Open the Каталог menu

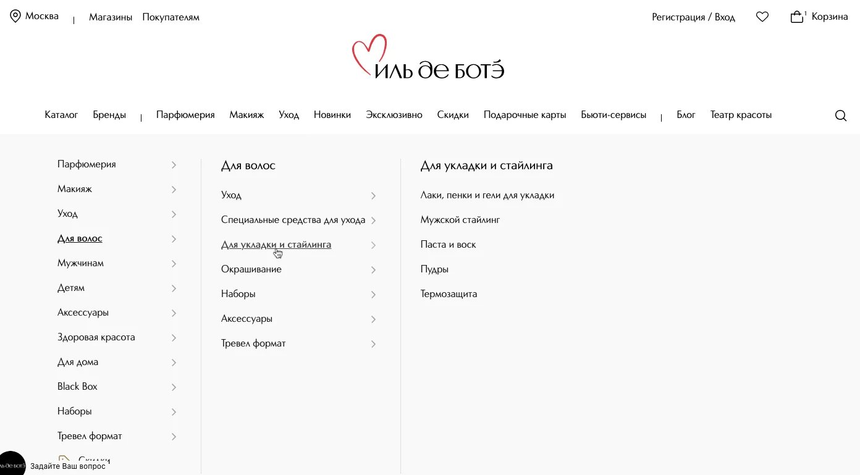[x=61, y=115]
